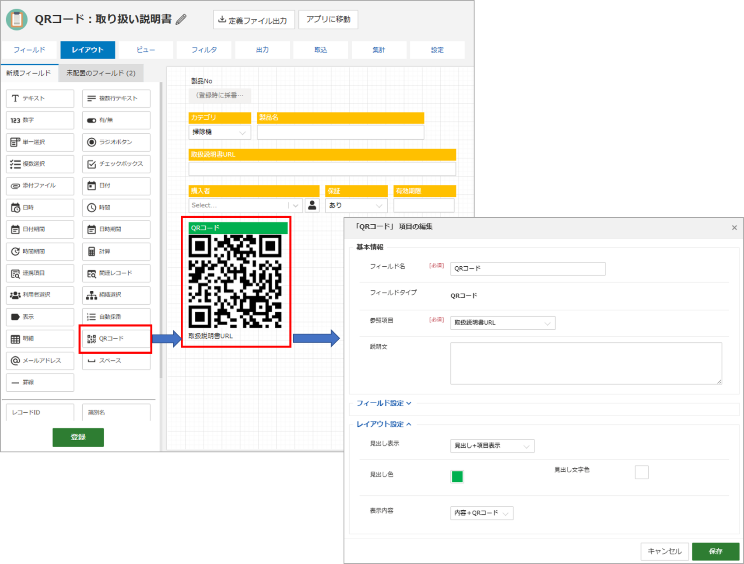Image resolution: width=744 pixels, height=564 pixels.
Task: Click the pencil icon to rename the app
Action: click(181, 19)
